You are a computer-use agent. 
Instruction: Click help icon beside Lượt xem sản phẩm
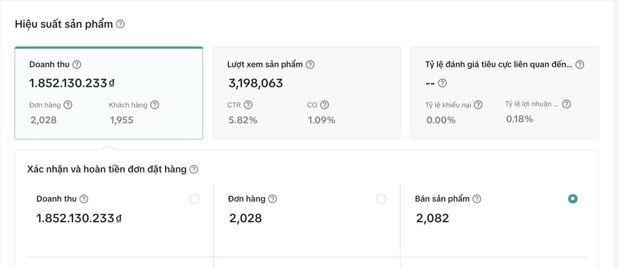tap(310, 65)
